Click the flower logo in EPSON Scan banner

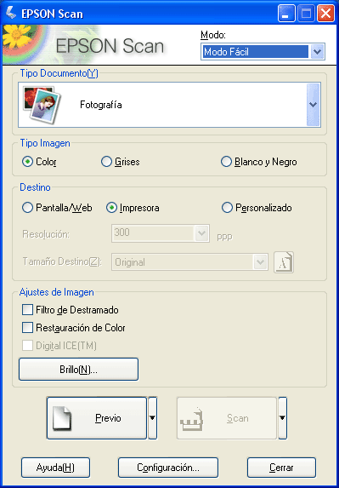tap(16, 37)
